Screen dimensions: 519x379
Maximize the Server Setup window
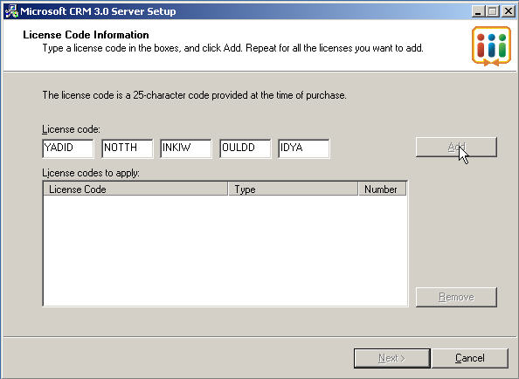click(x=492, y=11)
